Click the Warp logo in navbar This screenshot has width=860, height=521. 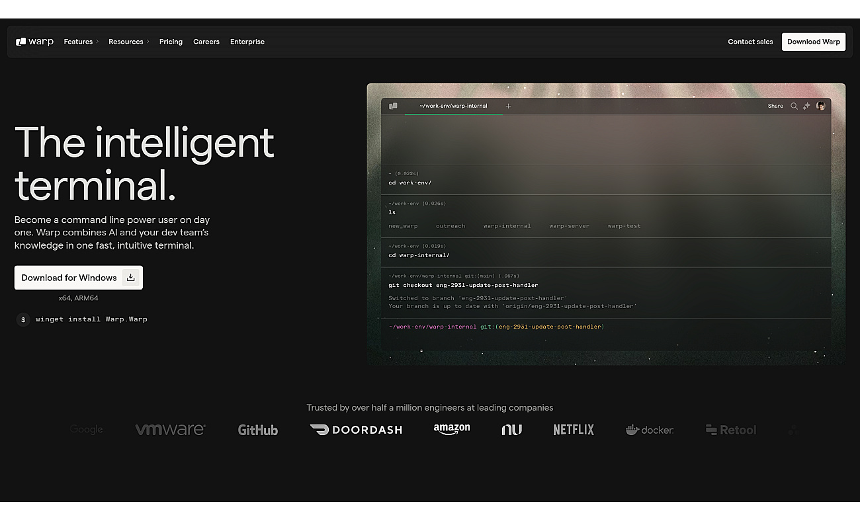(34, 42)
